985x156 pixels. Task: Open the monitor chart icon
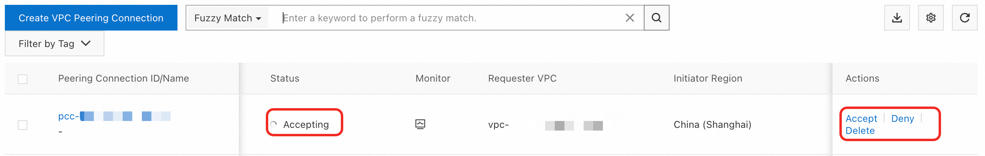pos(420,124)
